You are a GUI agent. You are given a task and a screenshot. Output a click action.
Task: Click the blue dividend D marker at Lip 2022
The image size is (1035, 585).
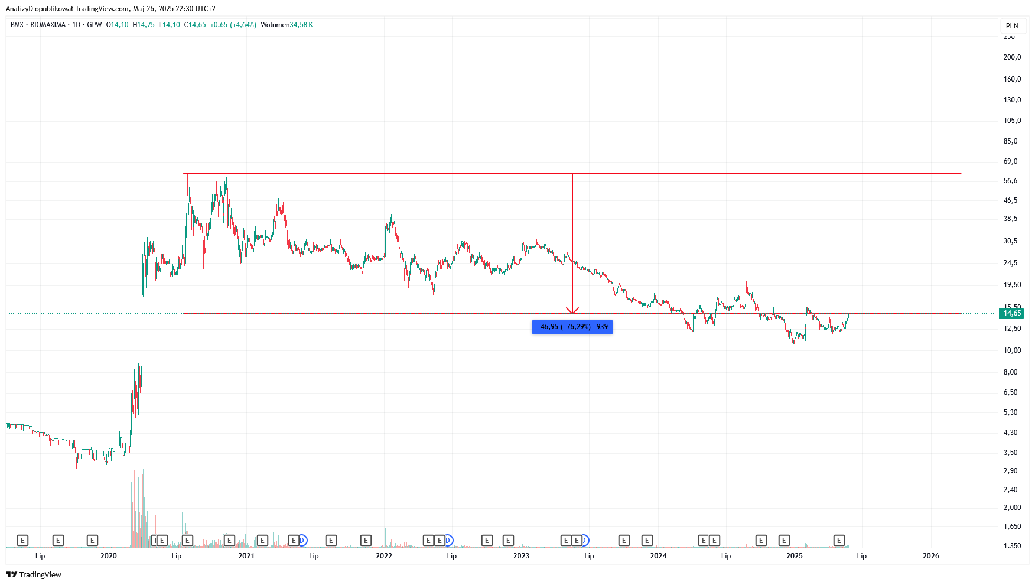[448, 540]
